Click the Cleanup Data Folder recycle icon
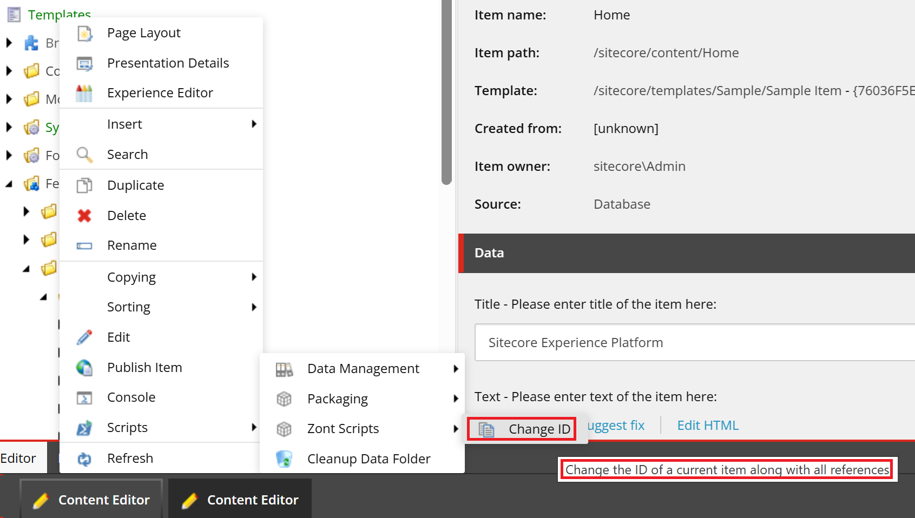This screenshot has width=915, height=518. (284, 459)
